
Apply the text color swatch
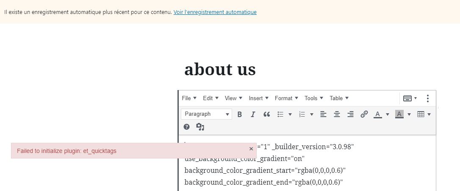point(377,114)
